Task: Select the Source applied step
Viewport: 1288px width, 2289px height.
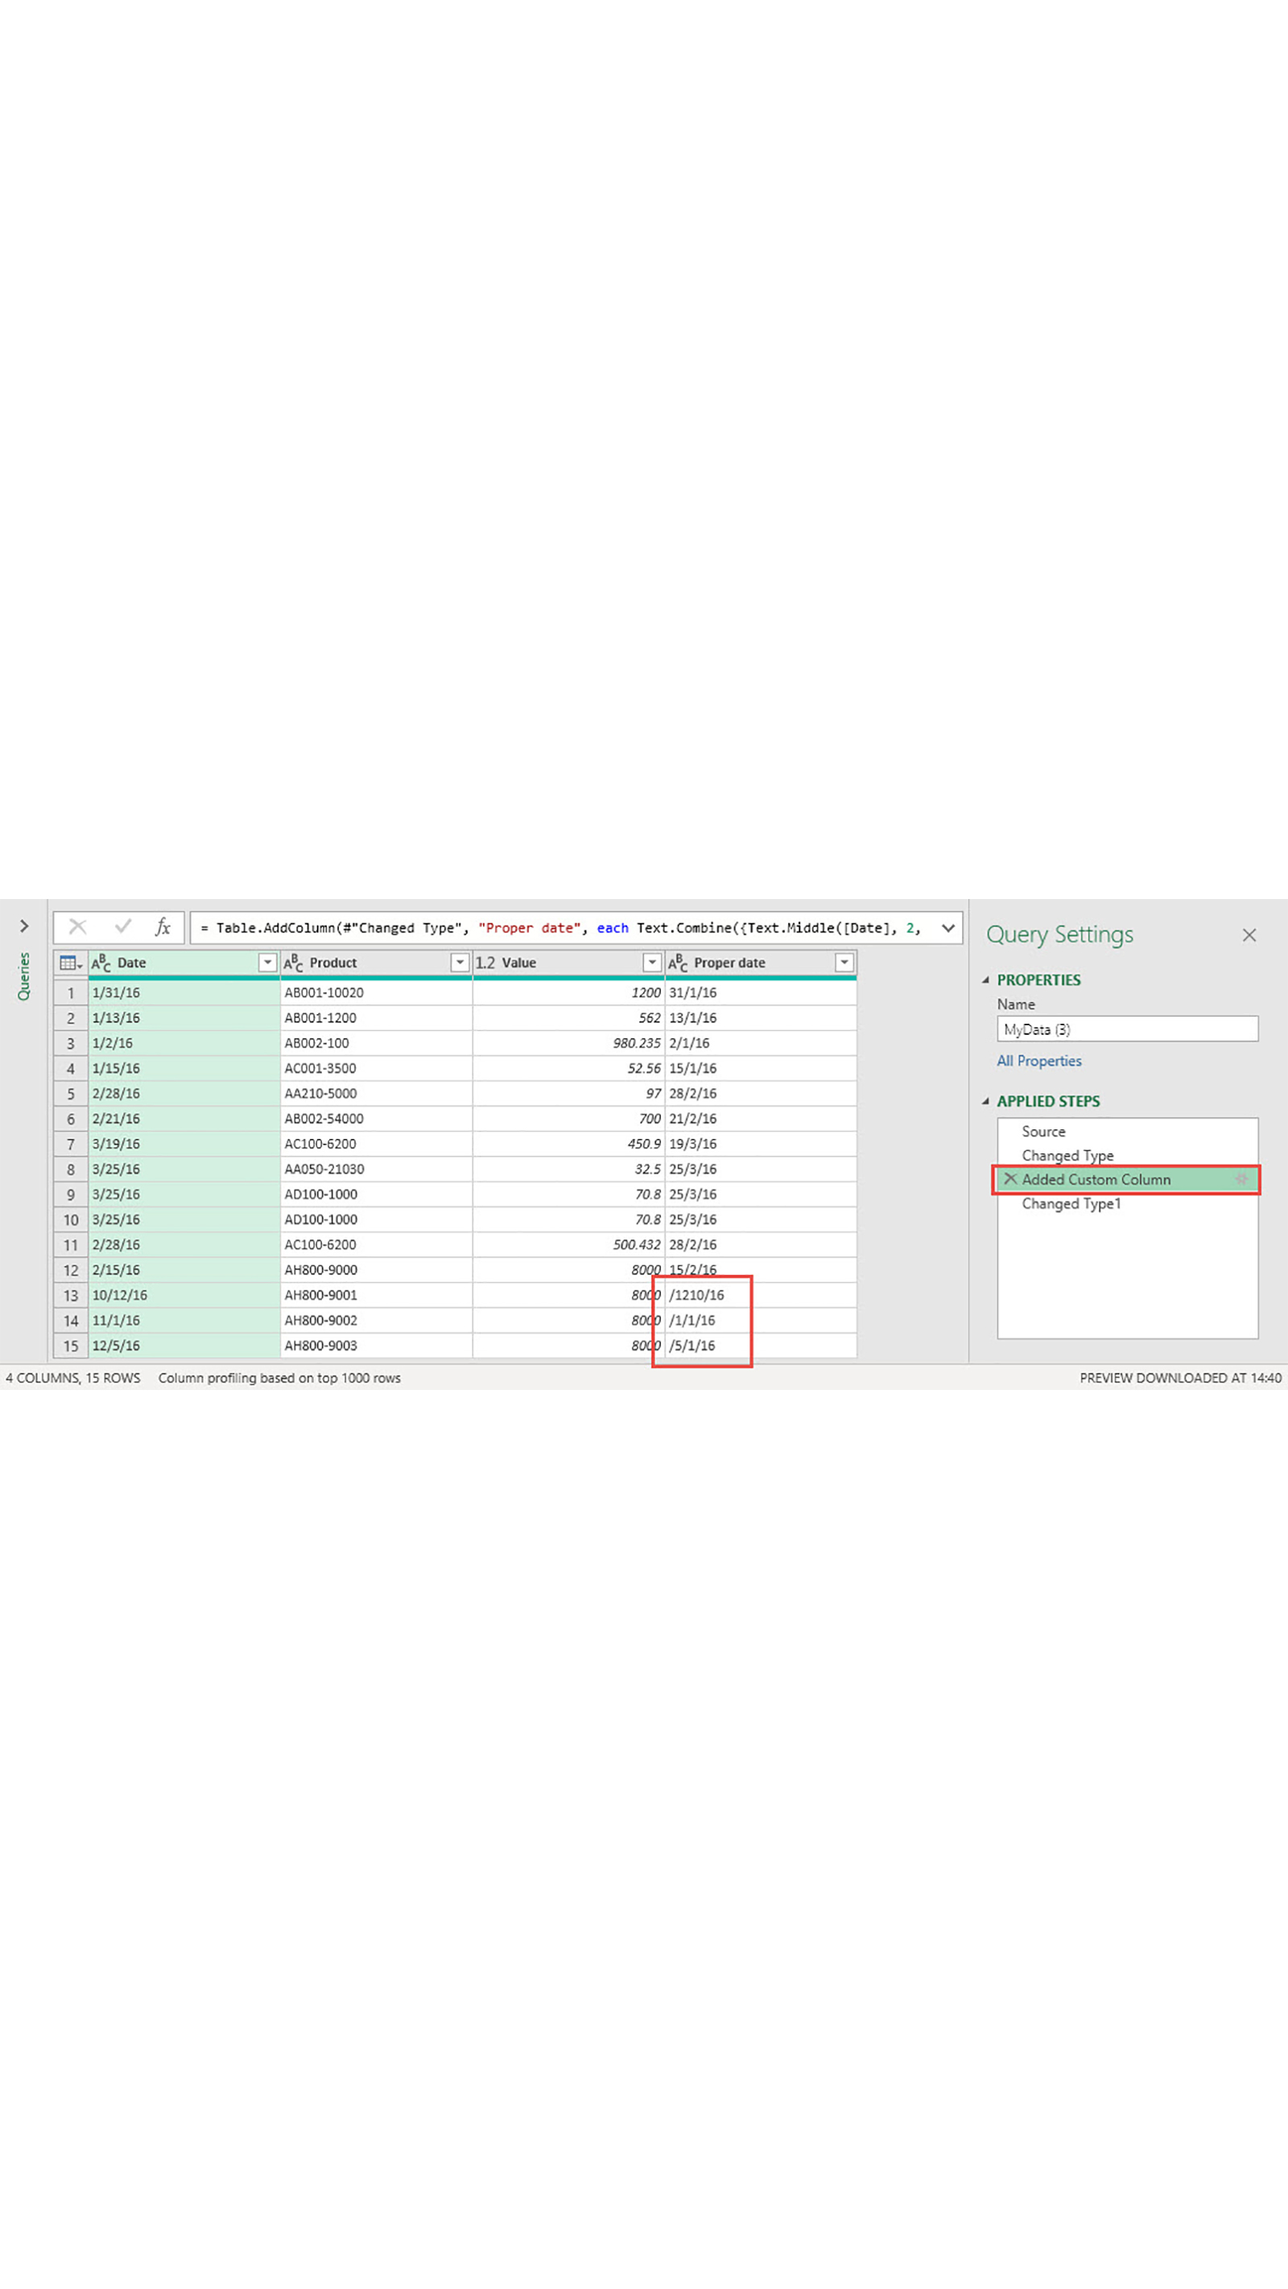Action: click(1042, 1131)
